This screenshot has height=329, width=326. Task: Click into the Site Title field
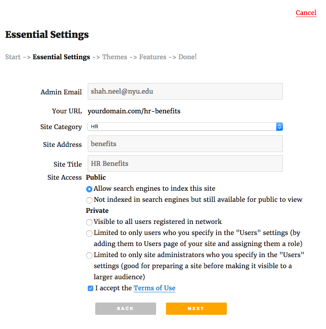[185, 164]
